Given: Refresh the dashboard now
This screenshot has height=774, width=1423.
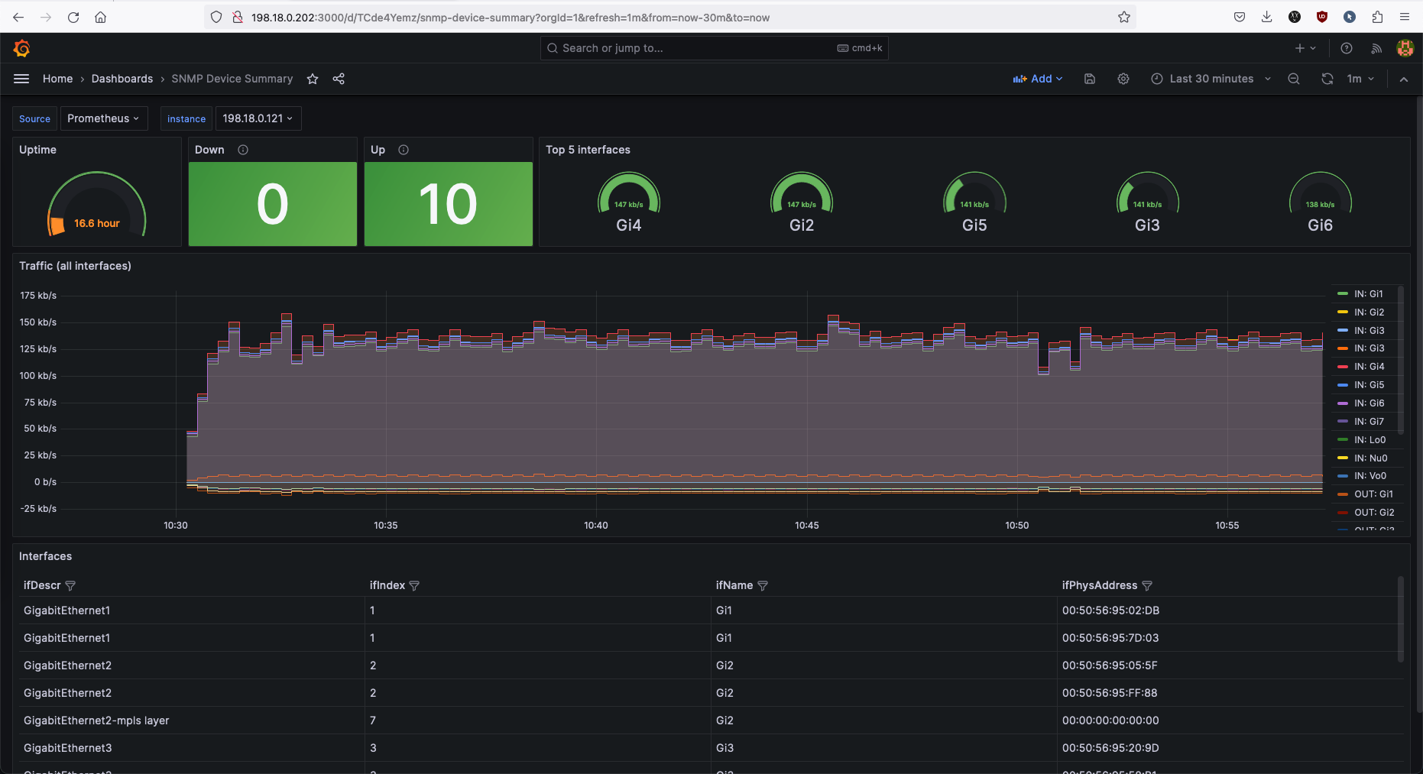Looking at the screenshot, I should click(1327, 79).
